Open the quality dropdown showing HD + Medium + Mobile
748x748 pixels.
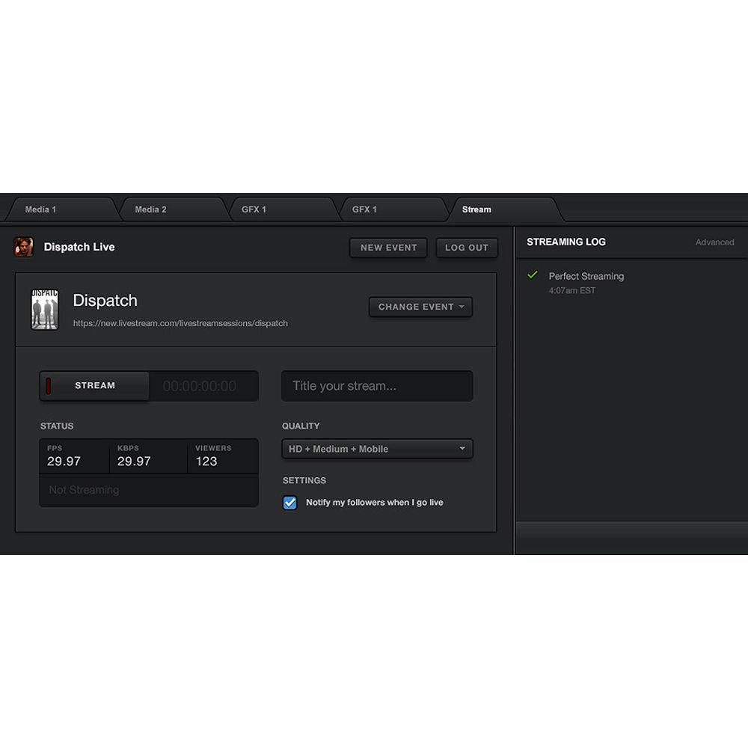(377, 449)
